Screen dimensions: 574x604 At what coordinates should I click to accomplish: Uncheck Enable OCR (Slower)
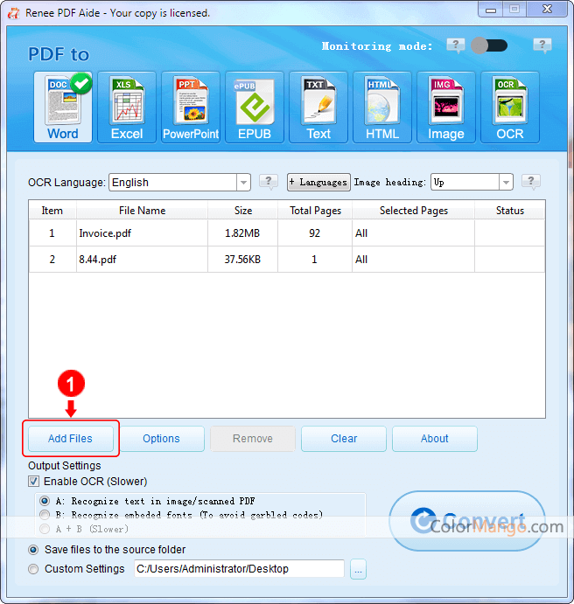coord(33,481)
